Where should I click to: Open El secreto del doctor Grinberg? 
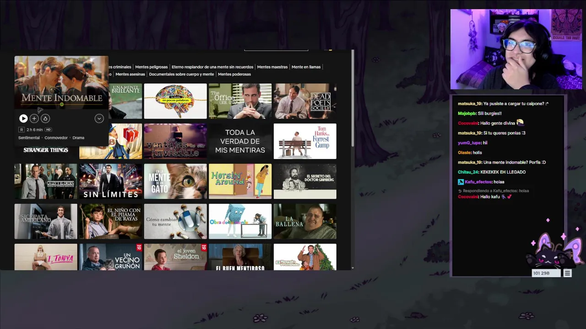coord(305,181)
